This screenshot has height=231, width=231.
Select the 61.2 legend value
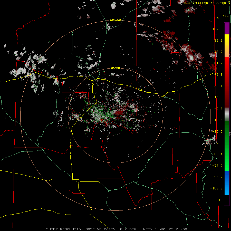tap(218, 63)
